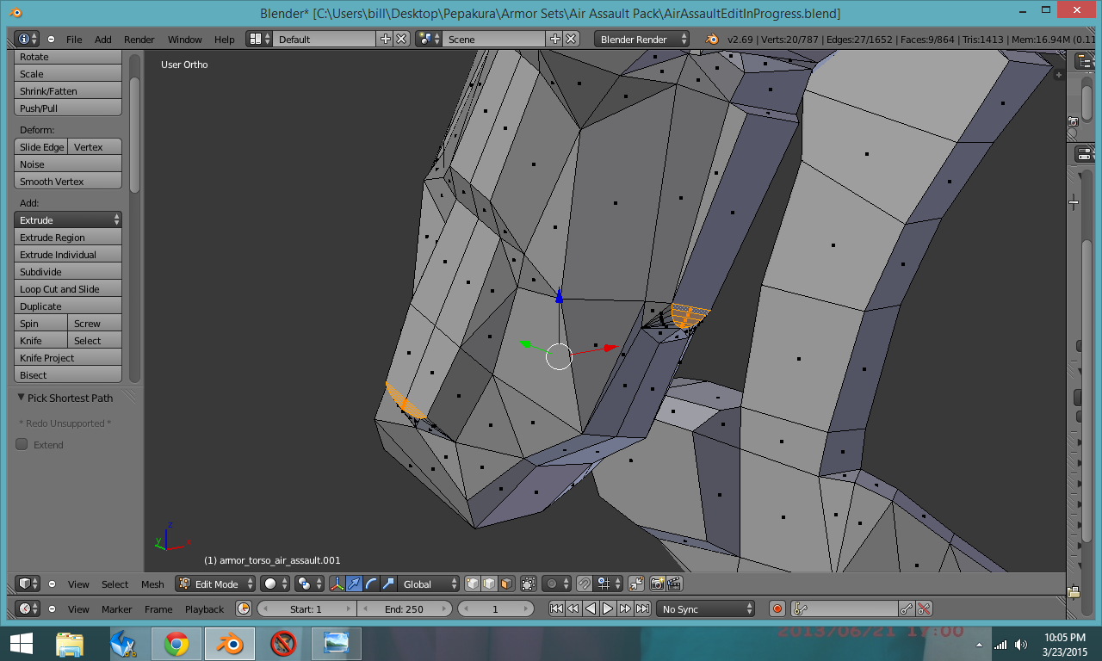Image resolution: width=1102 pixels, height=661 pixels.
Task: Collapse the Pick Shortest Path panel
Action: (21, 398)
